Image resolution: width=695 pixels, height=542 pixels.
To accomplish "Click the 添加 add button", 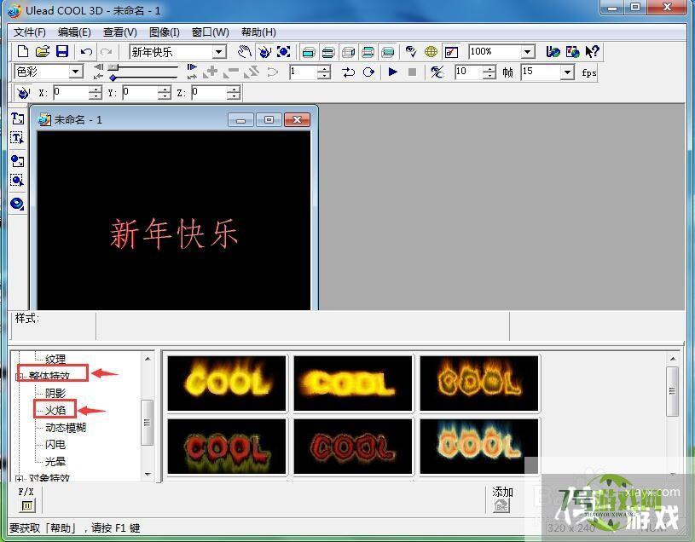I will (501, 505).
